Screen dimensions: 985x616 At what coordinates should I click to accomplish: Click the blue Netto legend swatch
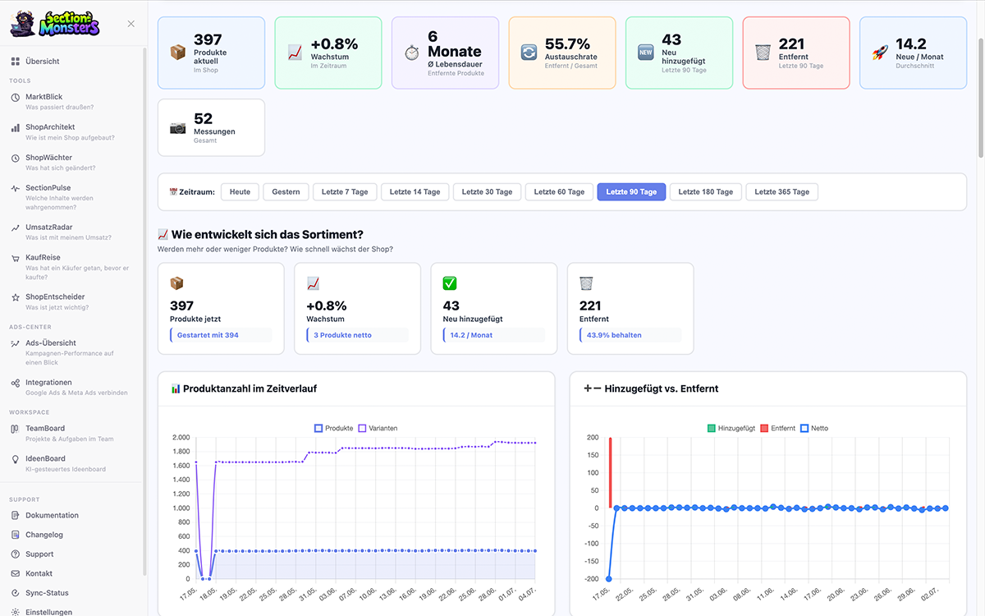click(805, 428)
